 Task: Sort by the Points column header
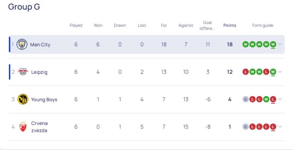(x=230, y=25)
